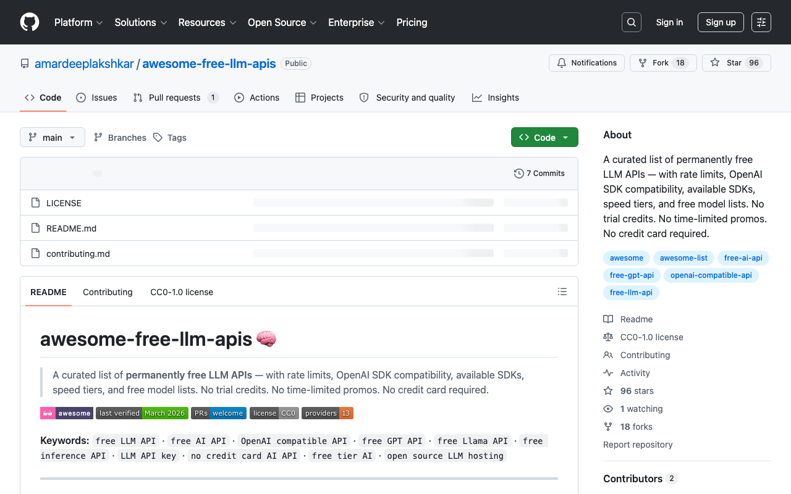Click the tag icon beside Tags
The image size is (791, 494).
click(x=158, y=137)
